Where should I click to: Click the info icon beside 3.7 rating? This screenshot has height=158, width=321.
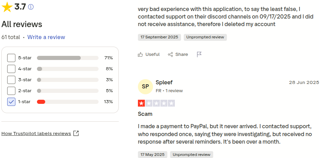click(x=31, y=7)
